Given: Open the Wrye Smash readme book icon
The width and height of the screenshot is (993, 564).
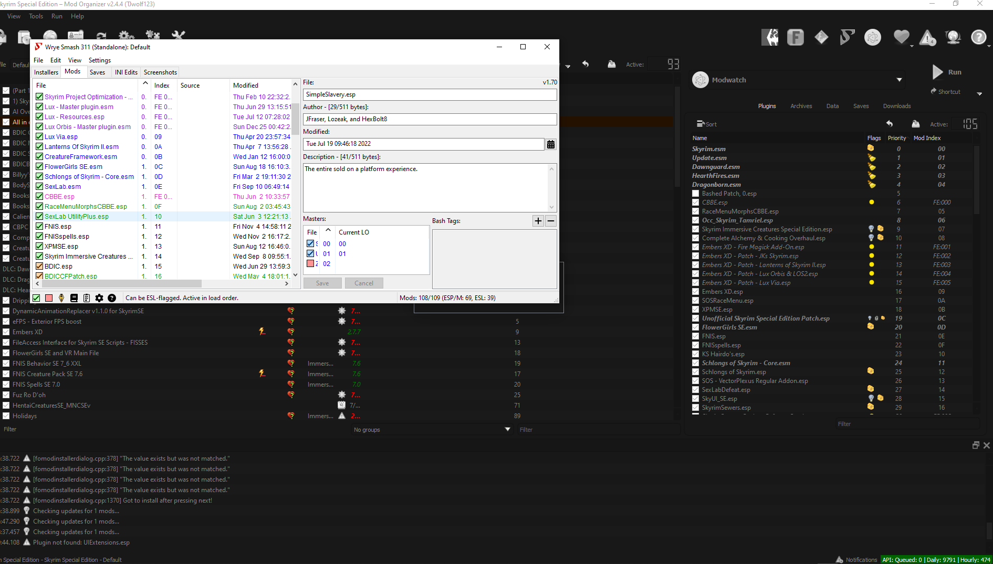Looking at the screenshot, I should (75, 298).
